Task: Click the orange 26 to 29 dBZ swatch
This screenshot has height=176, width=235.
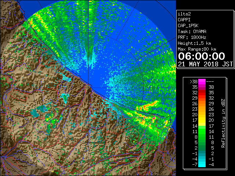Action: 202,103
